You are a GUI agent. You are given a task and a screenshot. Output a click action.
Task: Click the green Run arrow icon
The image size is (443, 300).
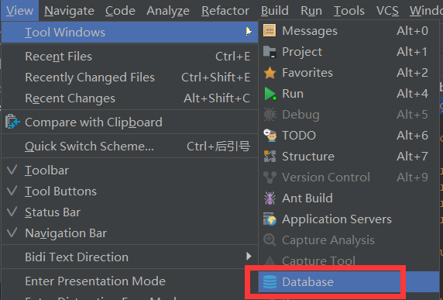click(270, 94)
